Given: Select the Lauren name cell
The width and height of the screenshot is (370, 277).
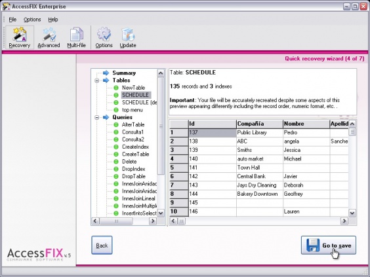Looking at the screenshot, I should [x=306, y=212].
